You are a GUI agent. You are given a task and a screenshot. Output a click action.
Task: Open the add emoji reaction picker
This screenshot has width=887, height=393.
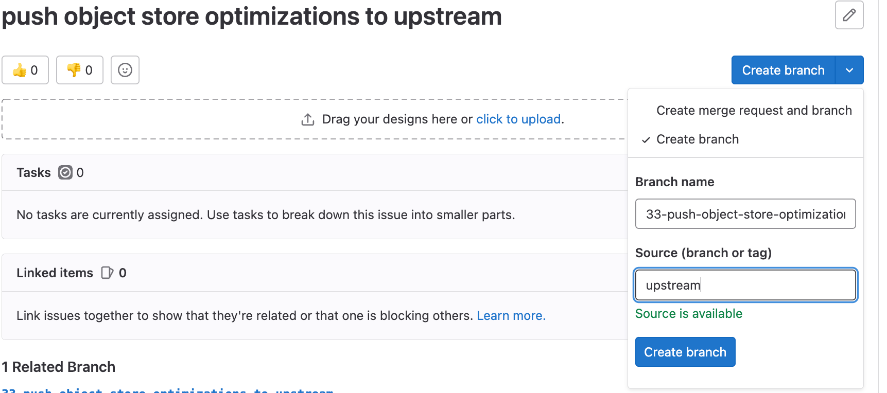tap(125, 70)
